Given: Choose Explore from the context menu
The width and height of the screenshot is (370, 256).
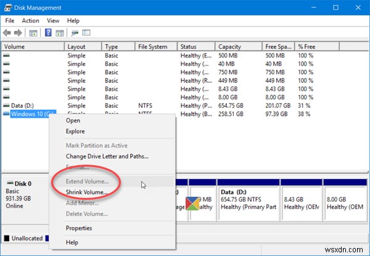Looking at the screenshot, I should point(112,131).
